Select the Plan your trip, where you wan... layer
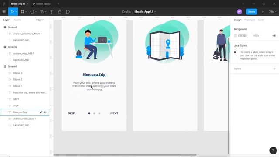Image resolution: width=279 pixels, height=157 pixels. click(x=30, y=93)
